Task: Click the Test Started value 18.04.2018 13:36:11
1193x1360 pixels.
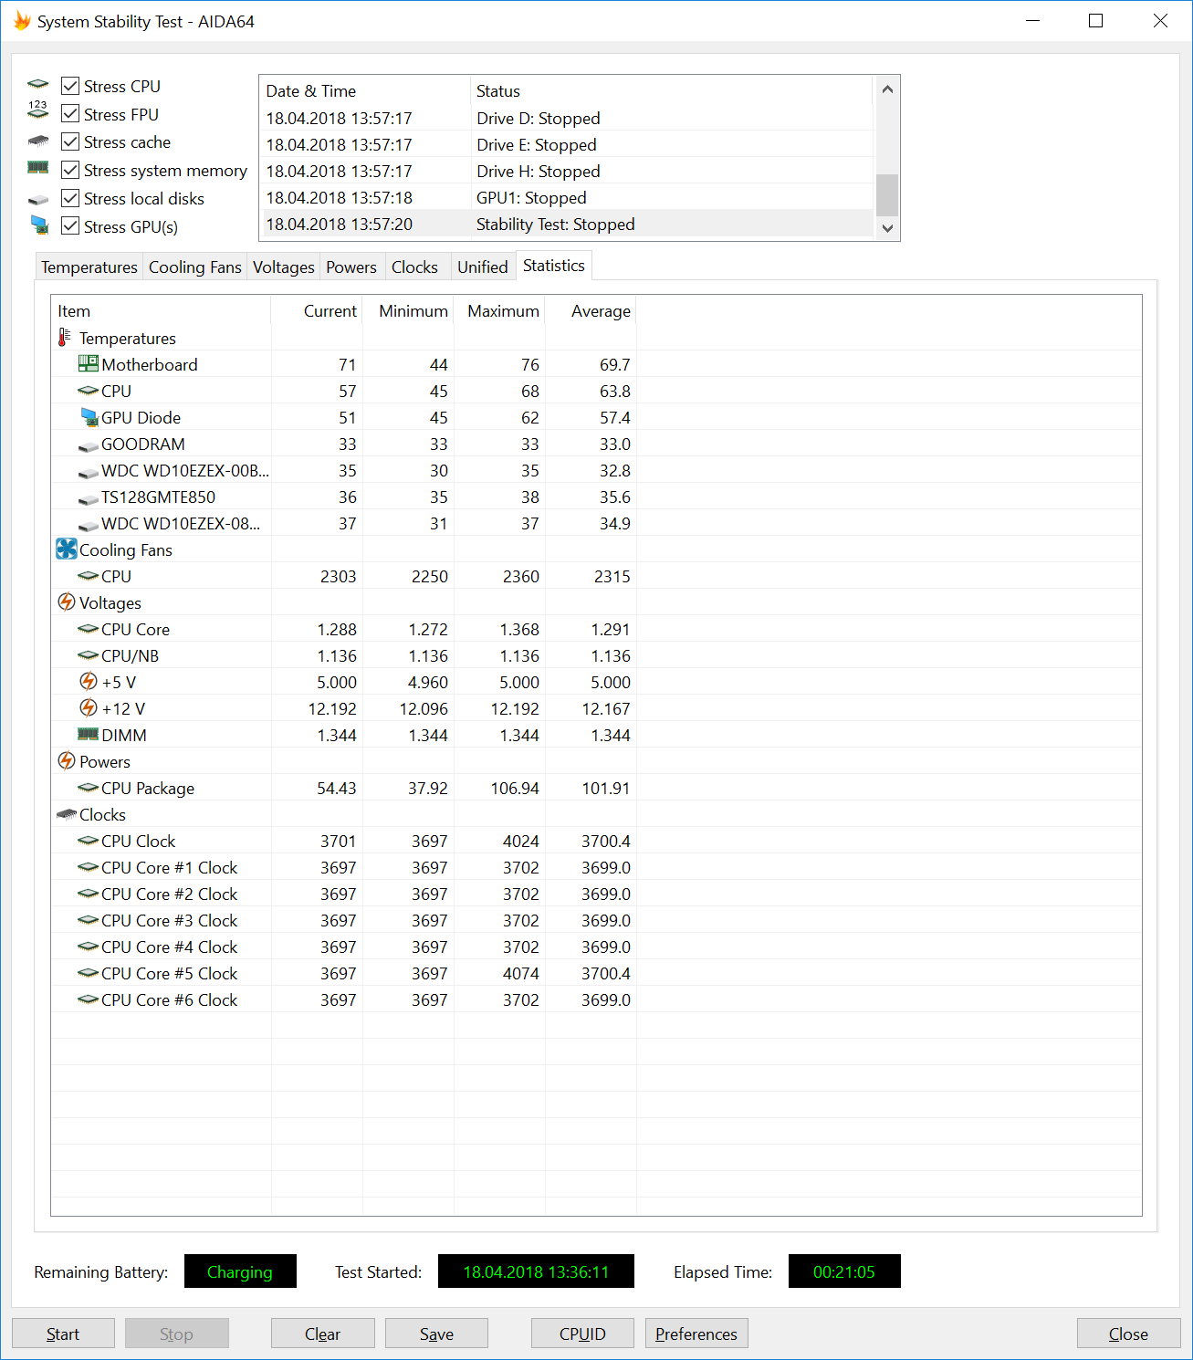Action: click(x=536, y=1271)
